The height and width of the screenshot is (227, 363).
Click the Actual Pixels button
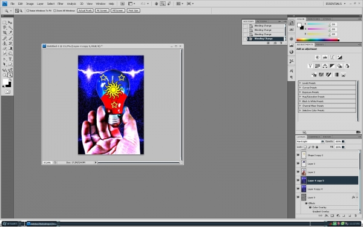point(85,11)
